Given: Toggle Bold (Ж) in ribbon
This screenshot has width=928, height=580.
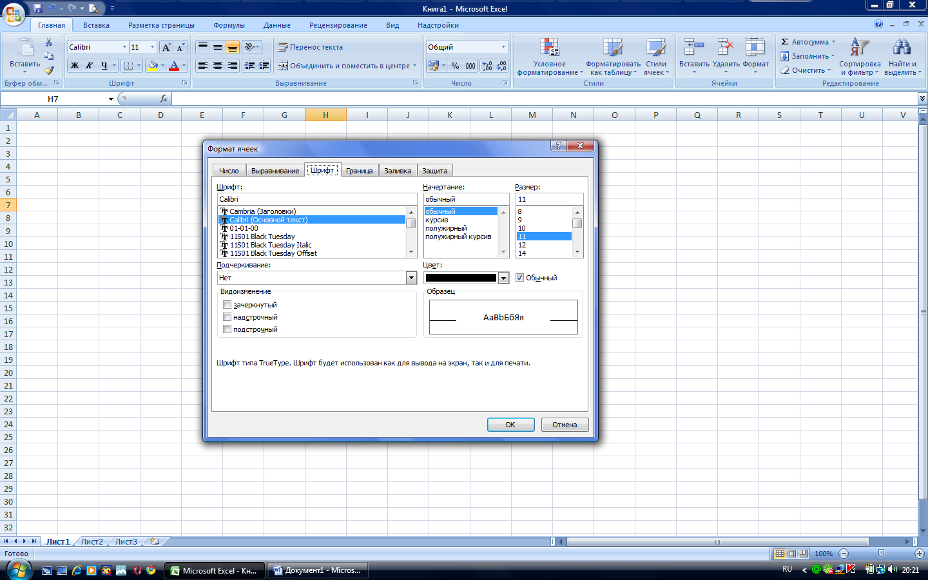Looking at the screenshot, I should tap(75, 66).
